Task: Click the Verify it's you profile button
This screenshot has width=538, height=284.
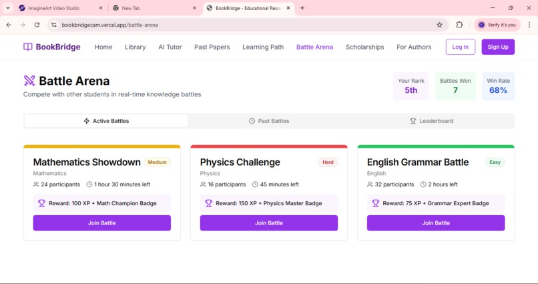Action: coord(497,25)
